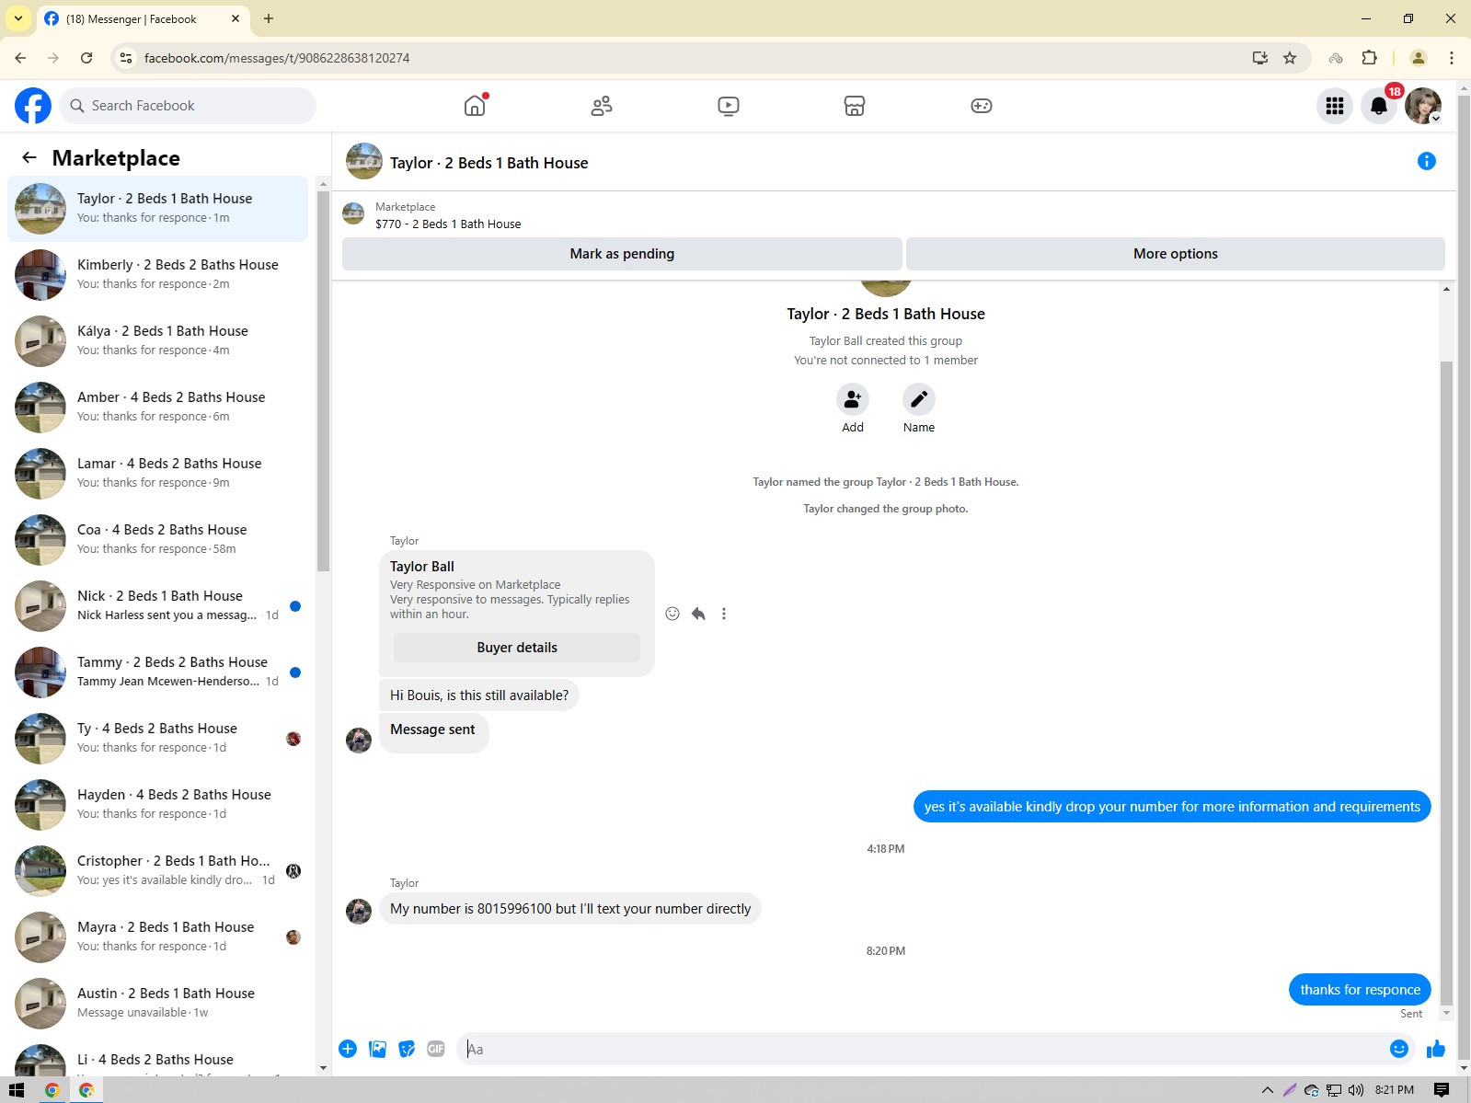The height and width of the screenshot is (1103, 1471).
Task: Click the Add member icon
Action: coord(853,399)
